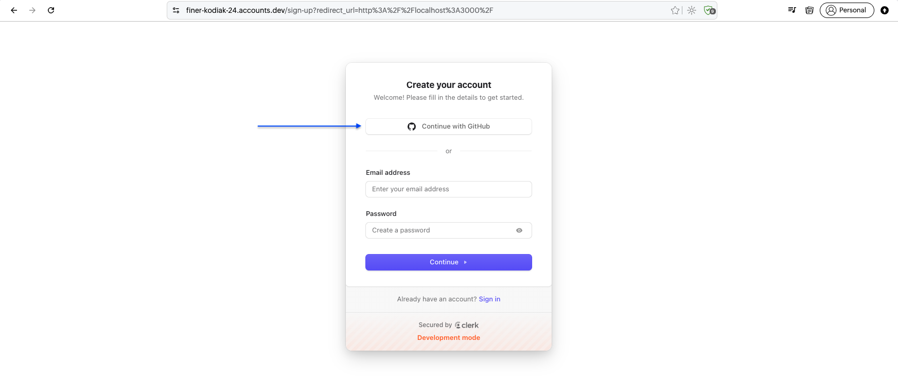Continue with GitHub sign up
The width and height of the screenshot is (898, 379).
pyautogui.click(x=449, y=127)
